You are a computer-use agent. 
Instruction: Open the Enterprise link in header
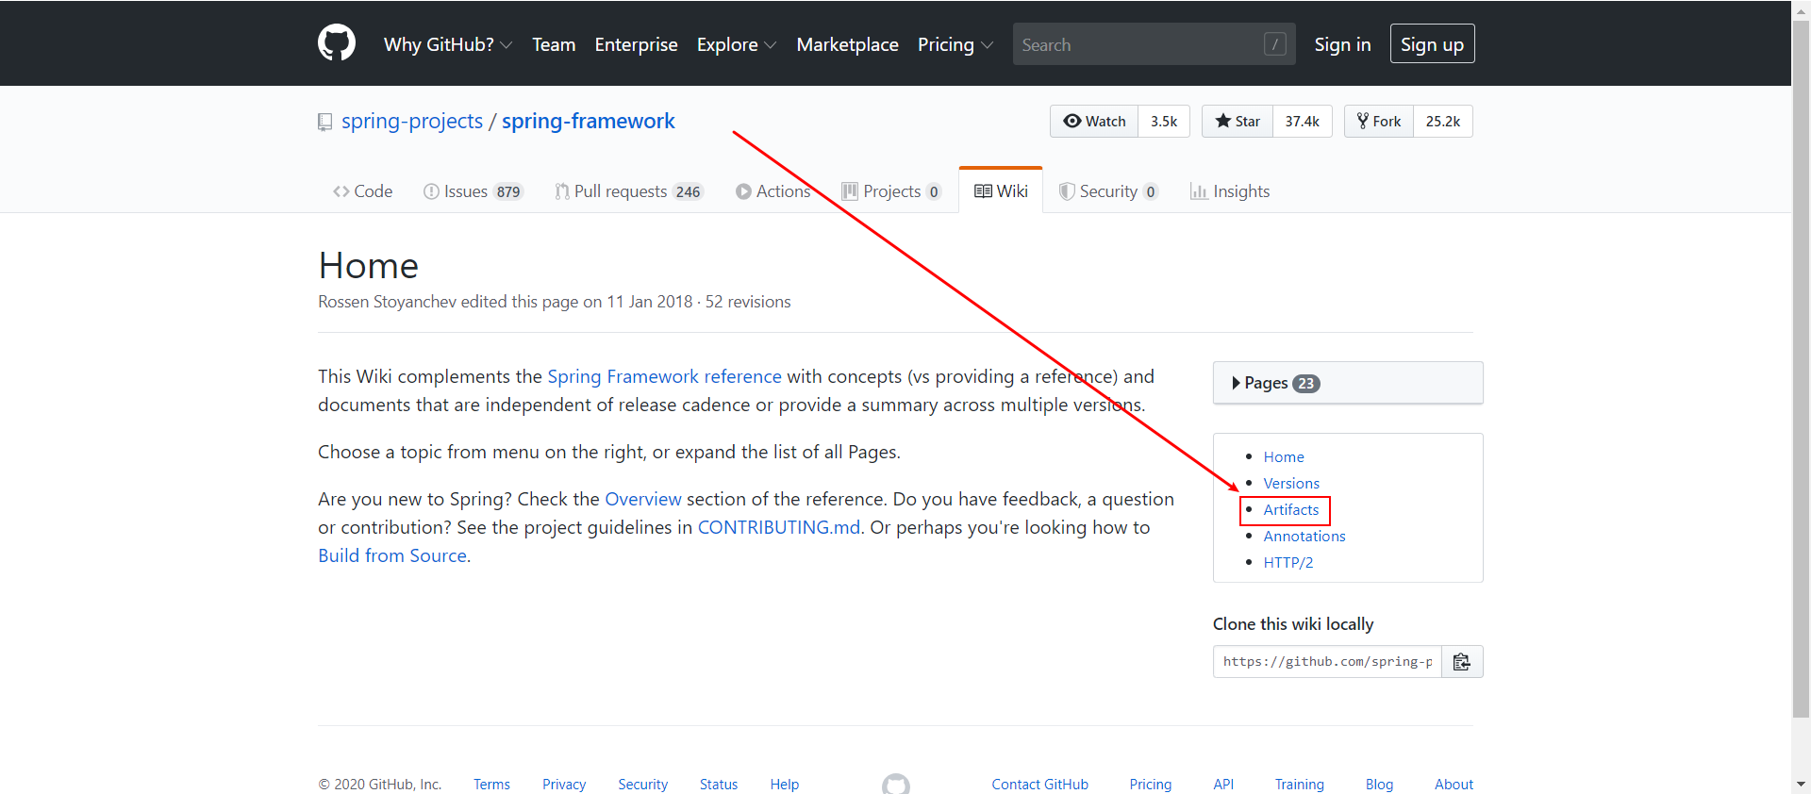(x=636, y=44)
